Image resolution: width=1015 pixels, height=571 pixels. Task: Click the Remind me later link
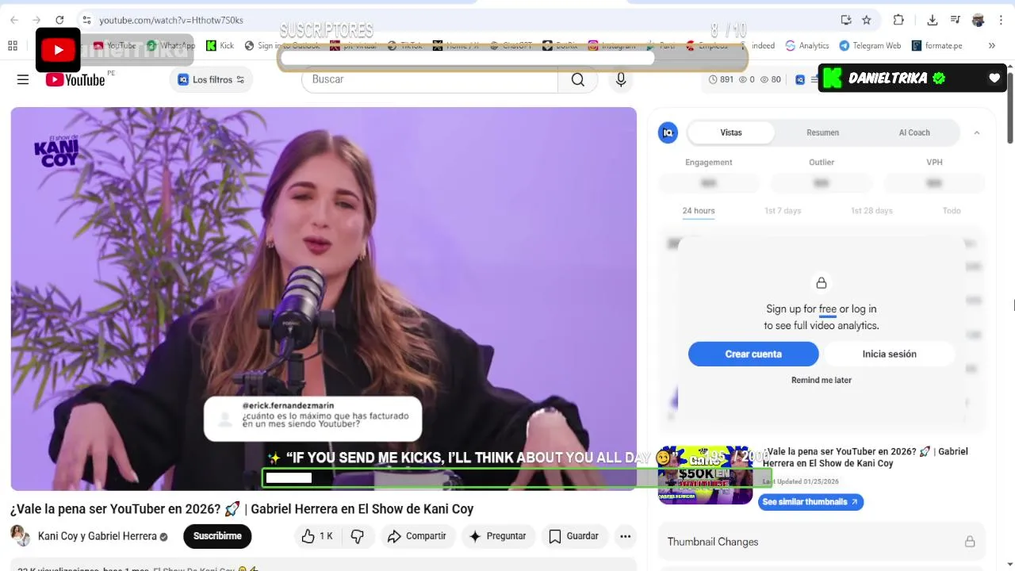822,380
